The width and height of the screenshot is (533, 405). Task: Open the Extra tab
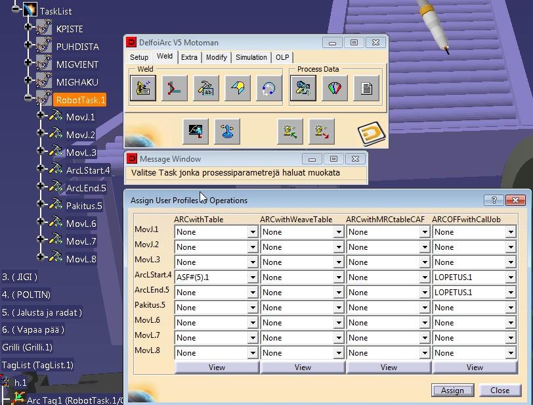pyautogui.click(x=189, y=57)
